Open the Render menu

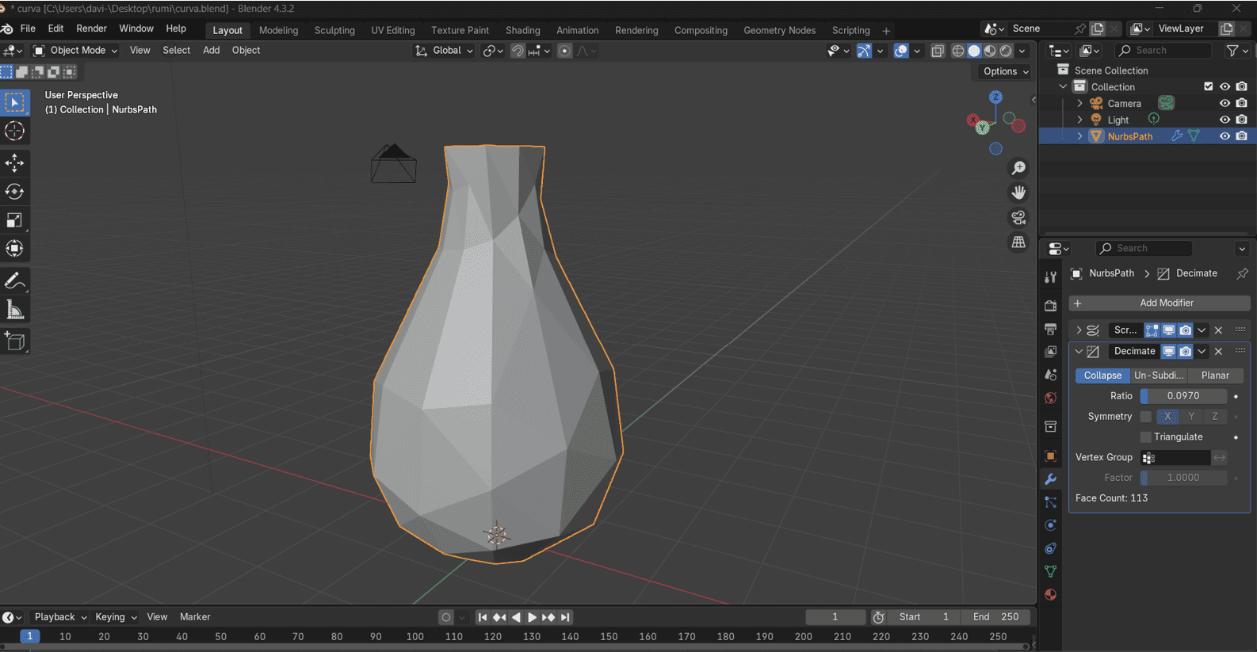click(x=91, y=29)
